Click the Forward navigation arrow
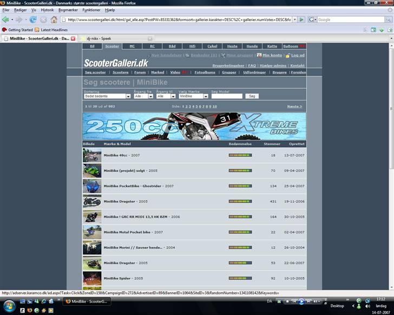The image size is (394, 315). [x=19, y=19]
